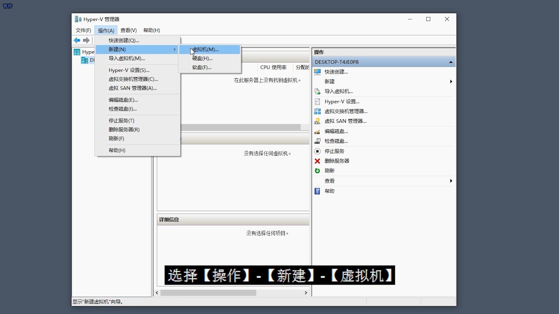Delete server using 删除服务器 red X icon
559x314 pixels.
317,161
